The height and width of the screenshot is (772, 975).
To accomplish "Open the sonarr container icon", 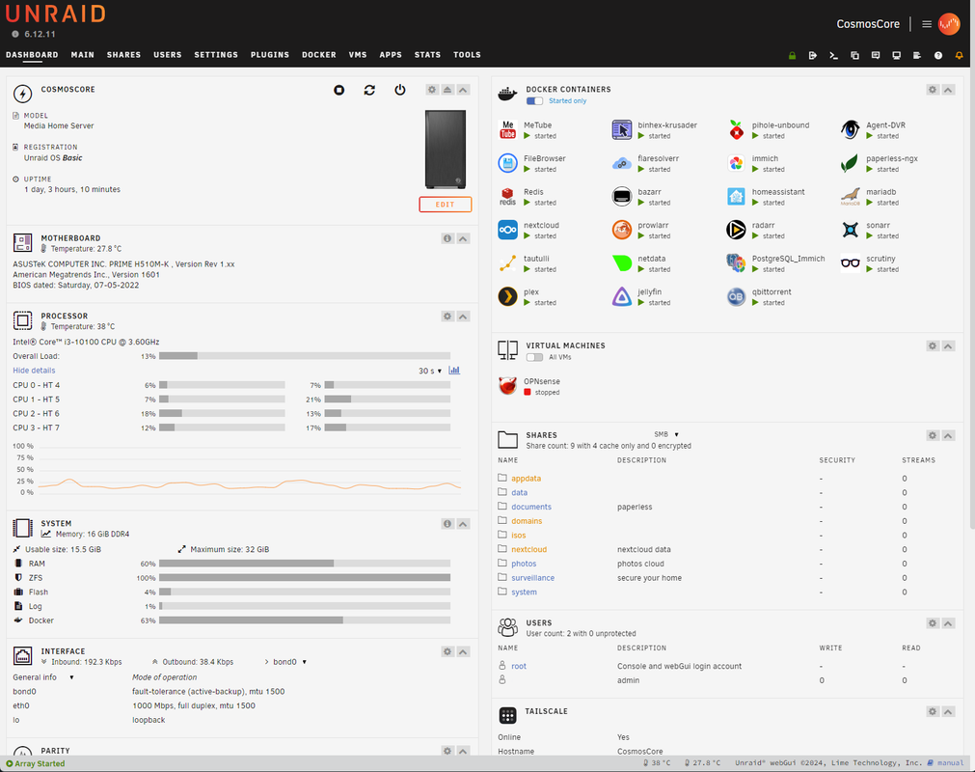I will (x=850, y=230).
